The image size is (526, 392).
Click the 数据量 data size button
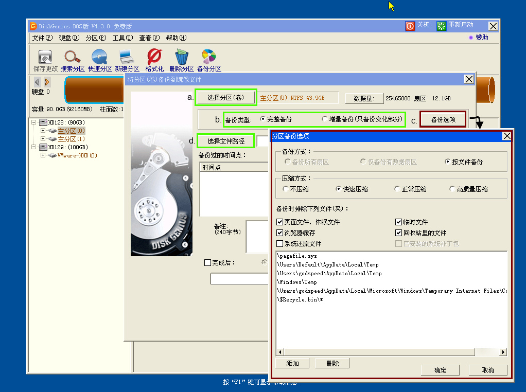364,99
